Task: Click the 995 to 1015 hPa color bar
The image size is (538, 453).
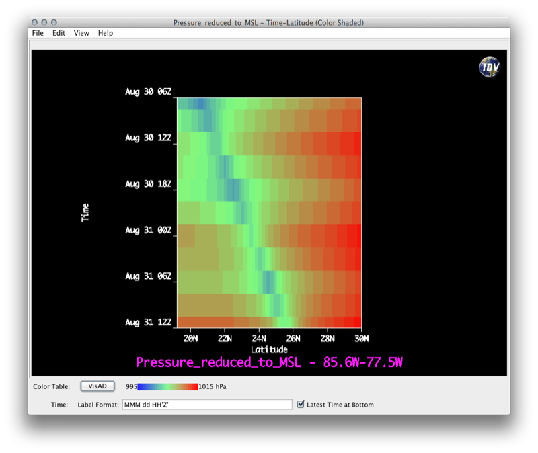Action: [x=167, y=386]
